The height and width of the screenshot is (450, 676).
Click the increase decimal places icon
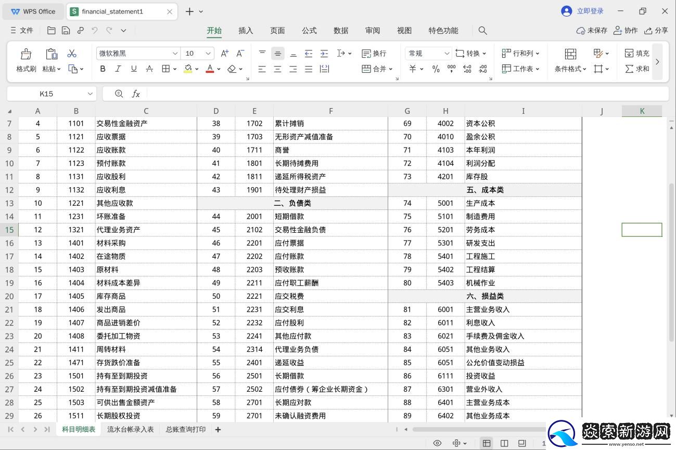click(467, 68)
